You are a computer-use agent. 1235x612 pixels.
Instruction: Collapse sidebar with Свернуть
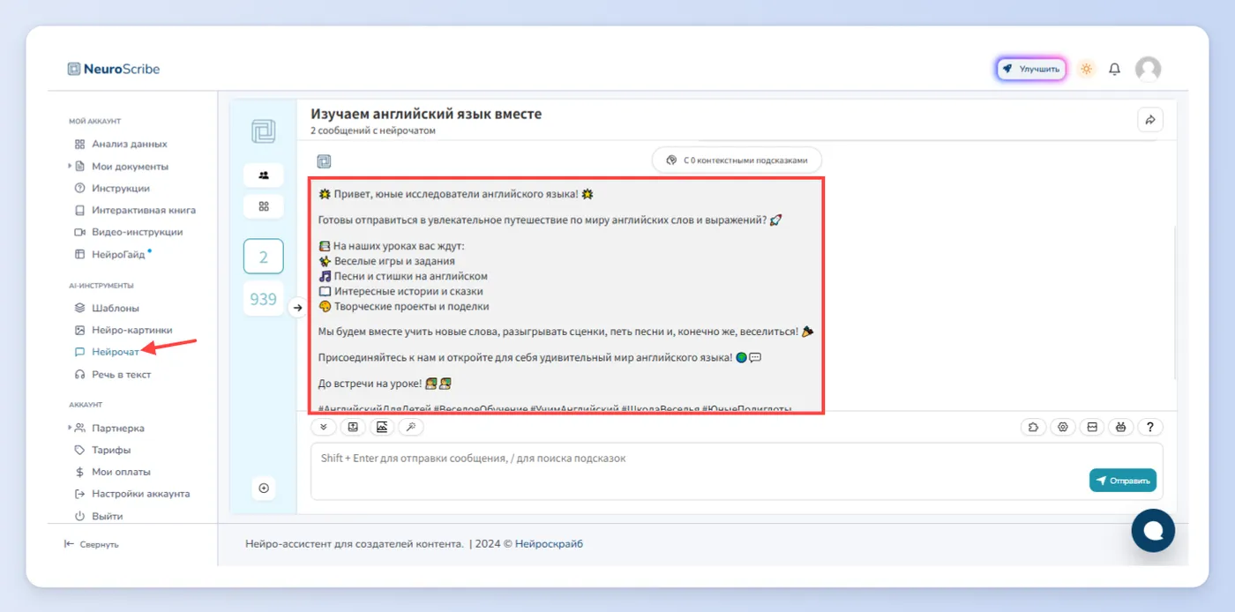[x=91, y=544]
